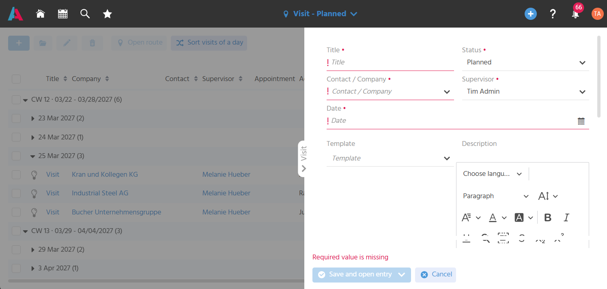Click the pencil edit toolbar icon
607x289 pixels.
67,43
